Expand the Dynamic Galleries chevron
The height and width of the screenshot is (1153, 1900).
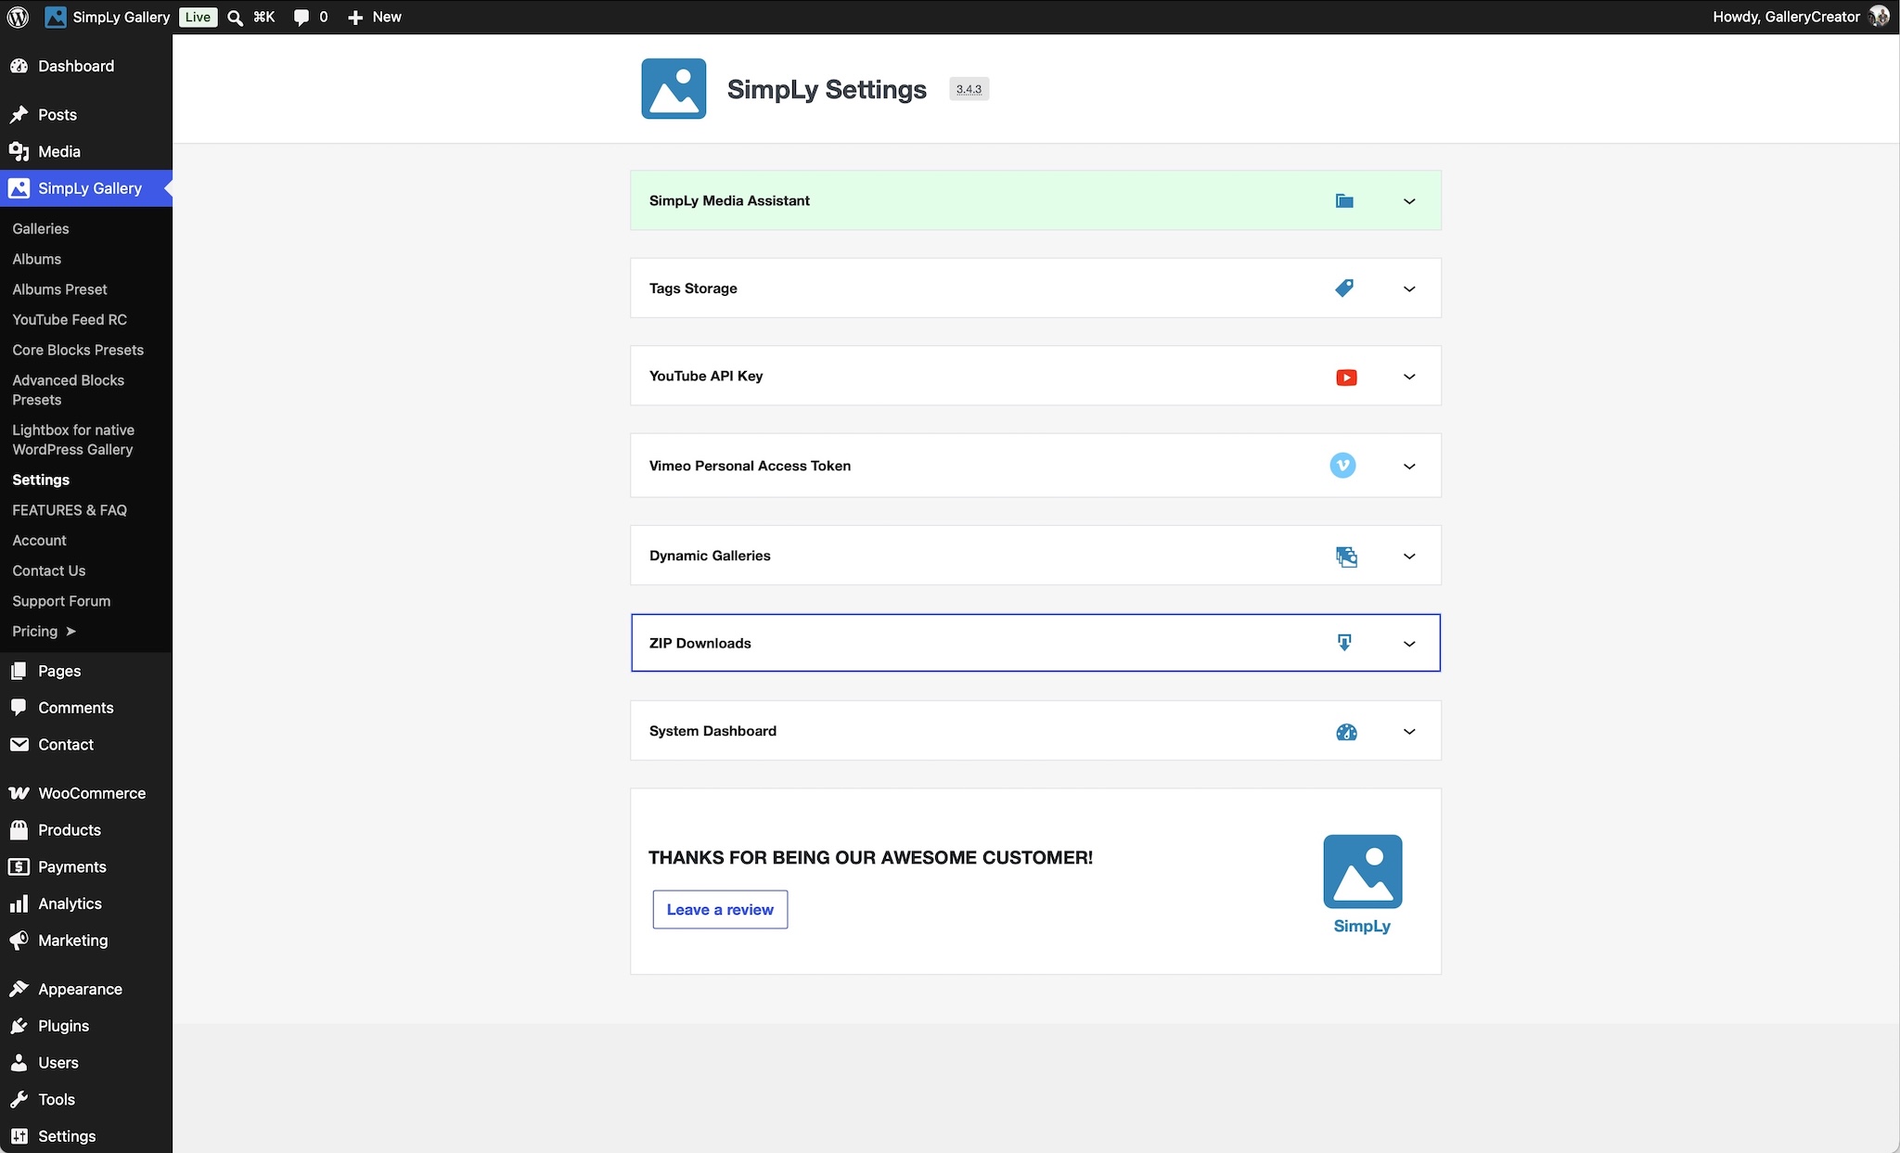(1409, 557)
